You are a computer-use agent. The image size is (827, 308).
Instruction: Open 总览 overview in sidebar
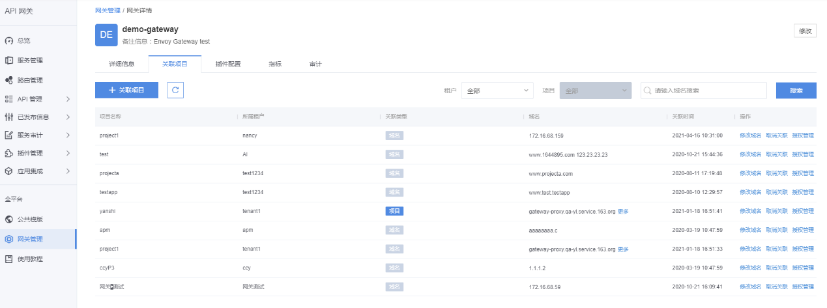[x=23, y=40]
